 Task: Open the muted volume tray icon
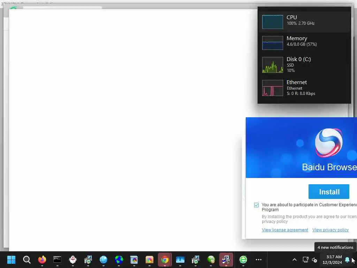coord(314,260)
